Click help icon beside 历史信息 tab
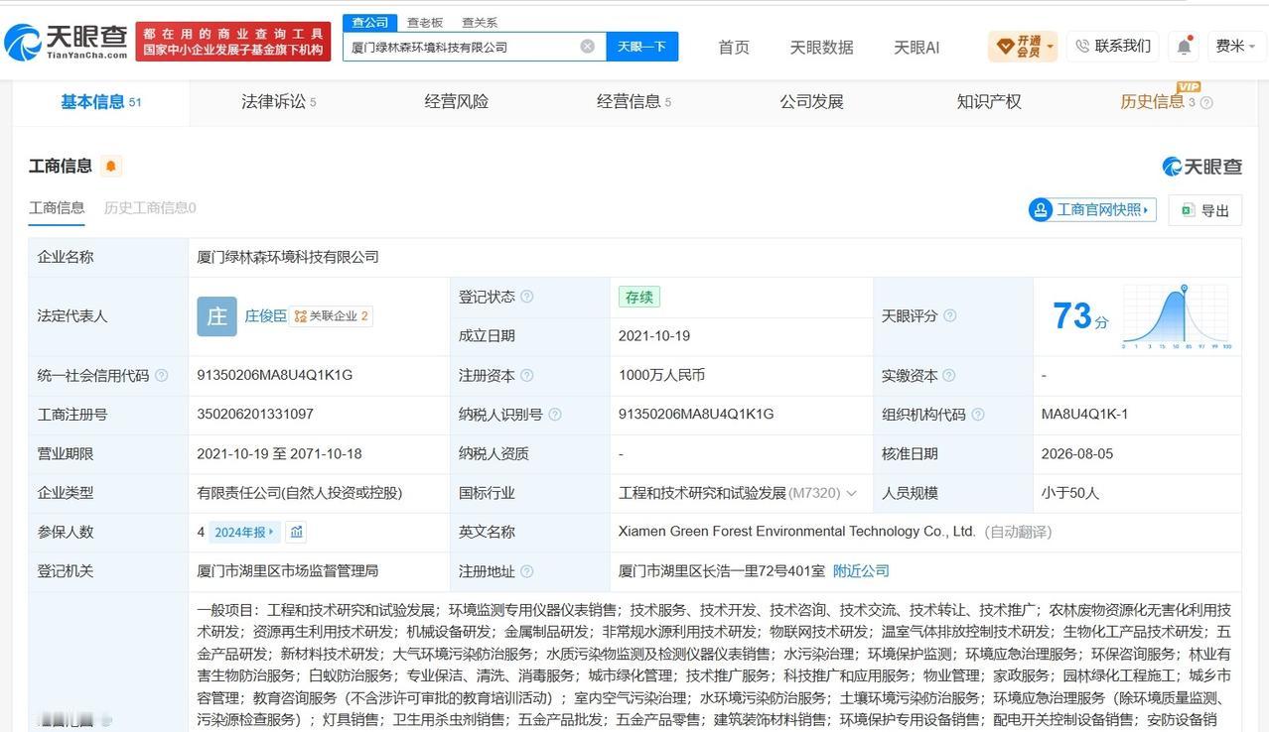The width and height of the screenshot is (1269, 732). (x=1206, y=102)
